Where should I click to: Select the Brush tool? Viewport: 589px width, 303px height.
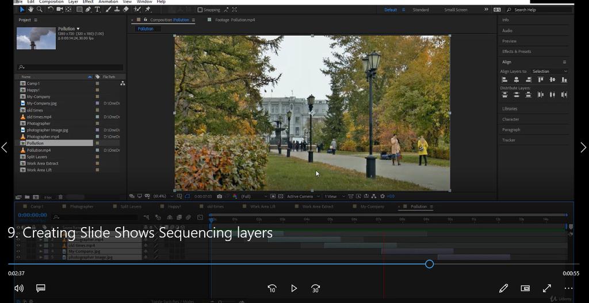pos(108,9)
